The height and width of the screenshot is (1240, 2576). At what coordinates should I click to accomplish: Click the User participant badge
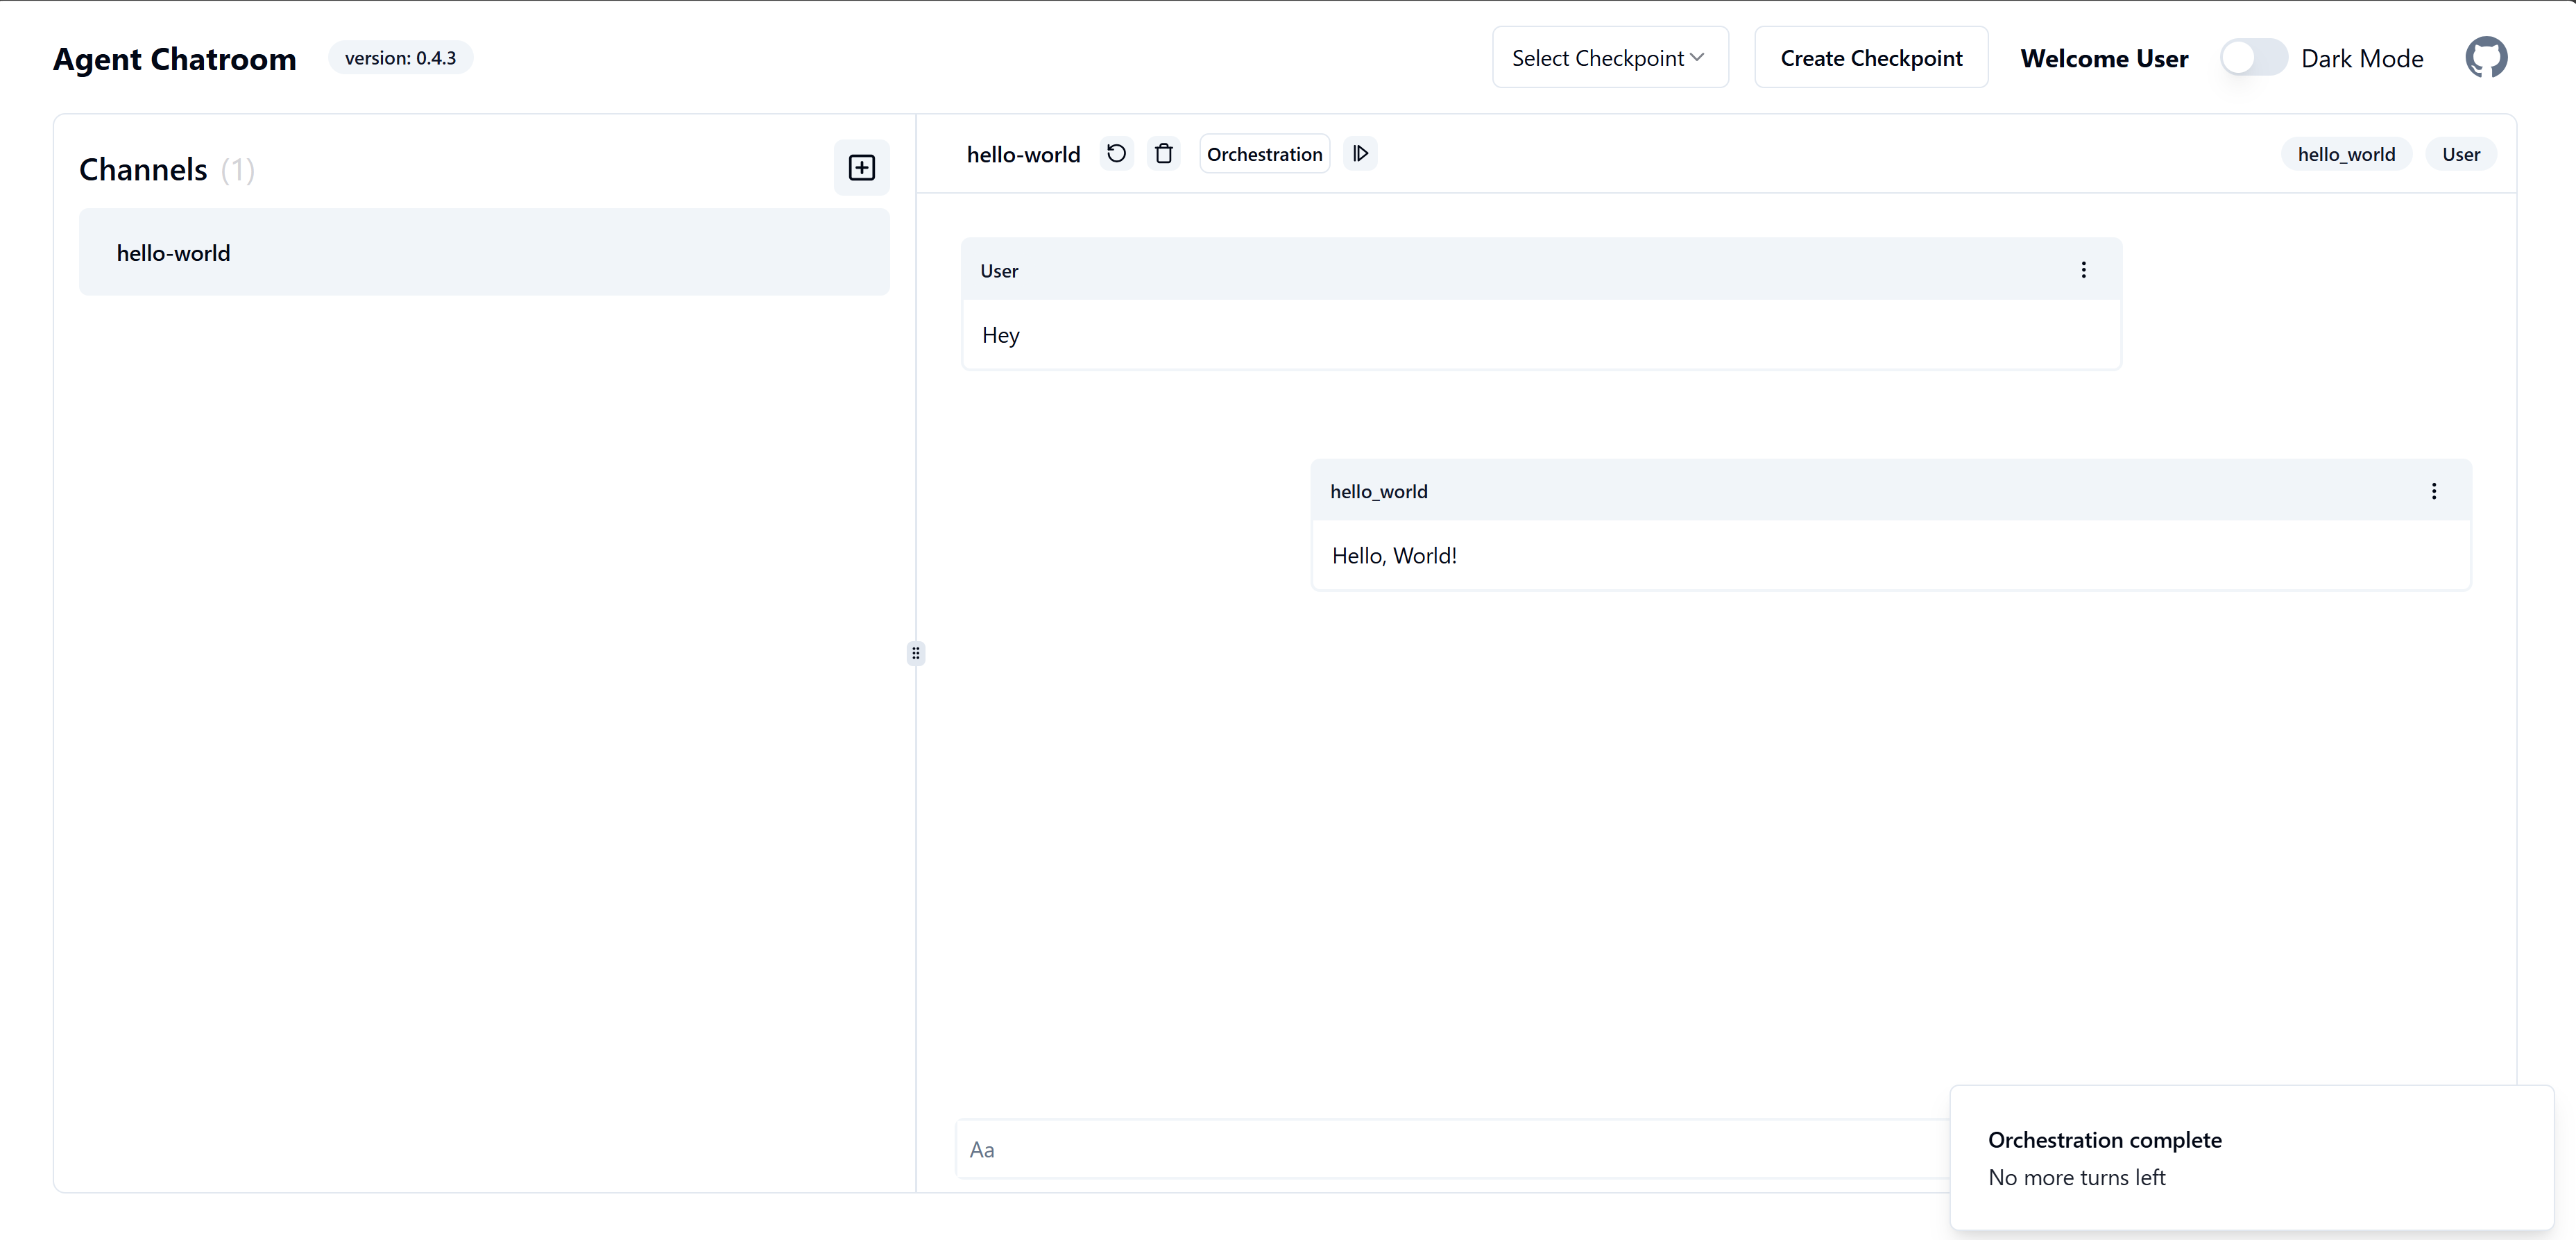tap(2460, 154)
